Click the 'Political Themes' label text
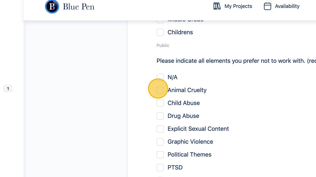This screenshot has height=177, width=316. [189, 155]
